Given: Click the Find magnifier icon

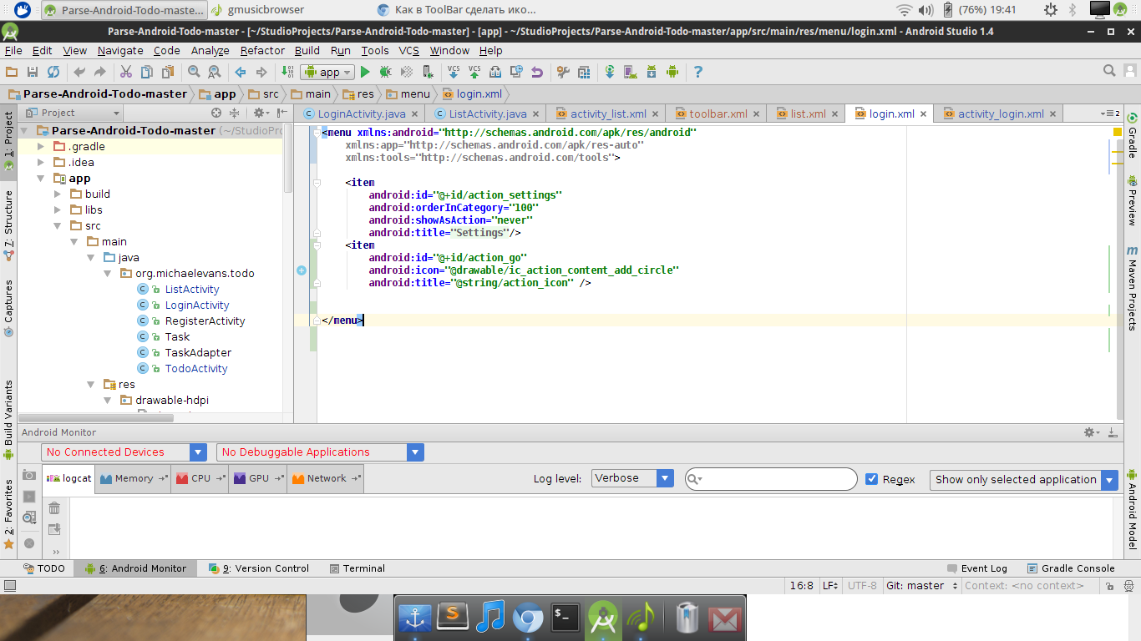Looking at the screenshot, I should (194, 73).
